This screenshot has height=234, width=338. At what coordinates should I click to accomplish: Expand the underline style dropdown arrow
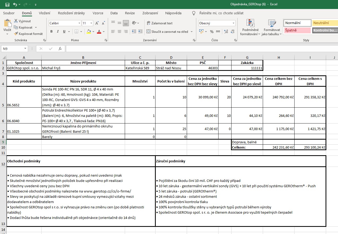coord(69,31)
